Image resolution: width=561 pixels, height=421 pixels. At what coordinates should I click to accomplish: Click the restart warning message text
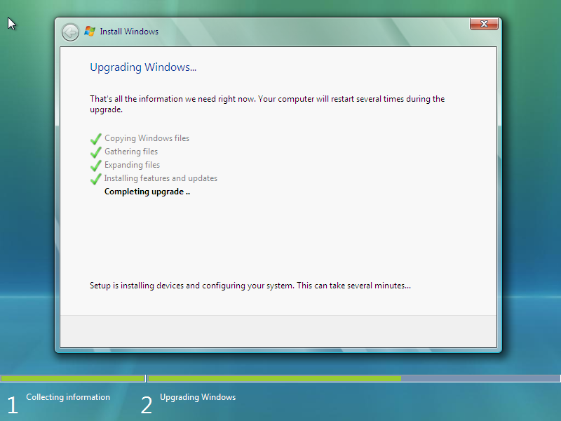tap(265, 104)
